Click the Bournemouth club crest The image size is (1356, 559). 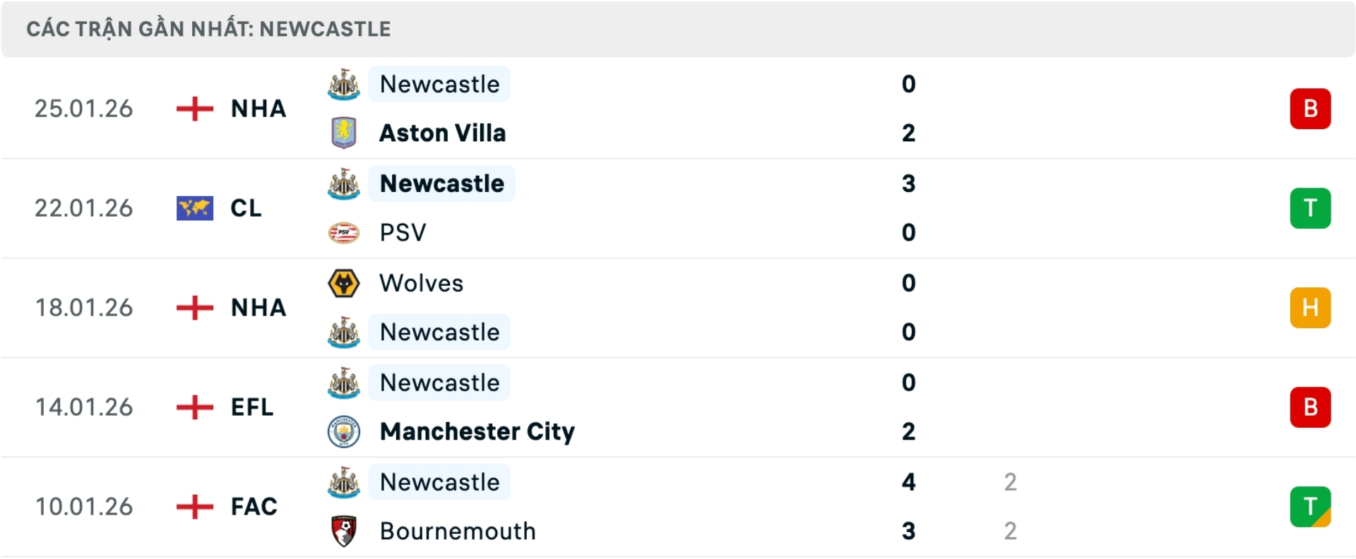(344, 531)
